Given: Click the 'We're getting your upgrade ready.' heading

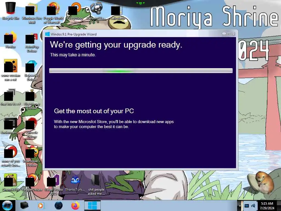Looking at the screenshot, I should [116, 45].
